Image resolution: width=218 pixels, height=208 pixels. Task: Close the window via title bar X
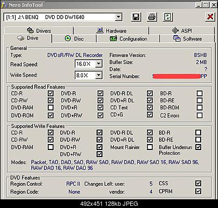(x=214, y=4)
